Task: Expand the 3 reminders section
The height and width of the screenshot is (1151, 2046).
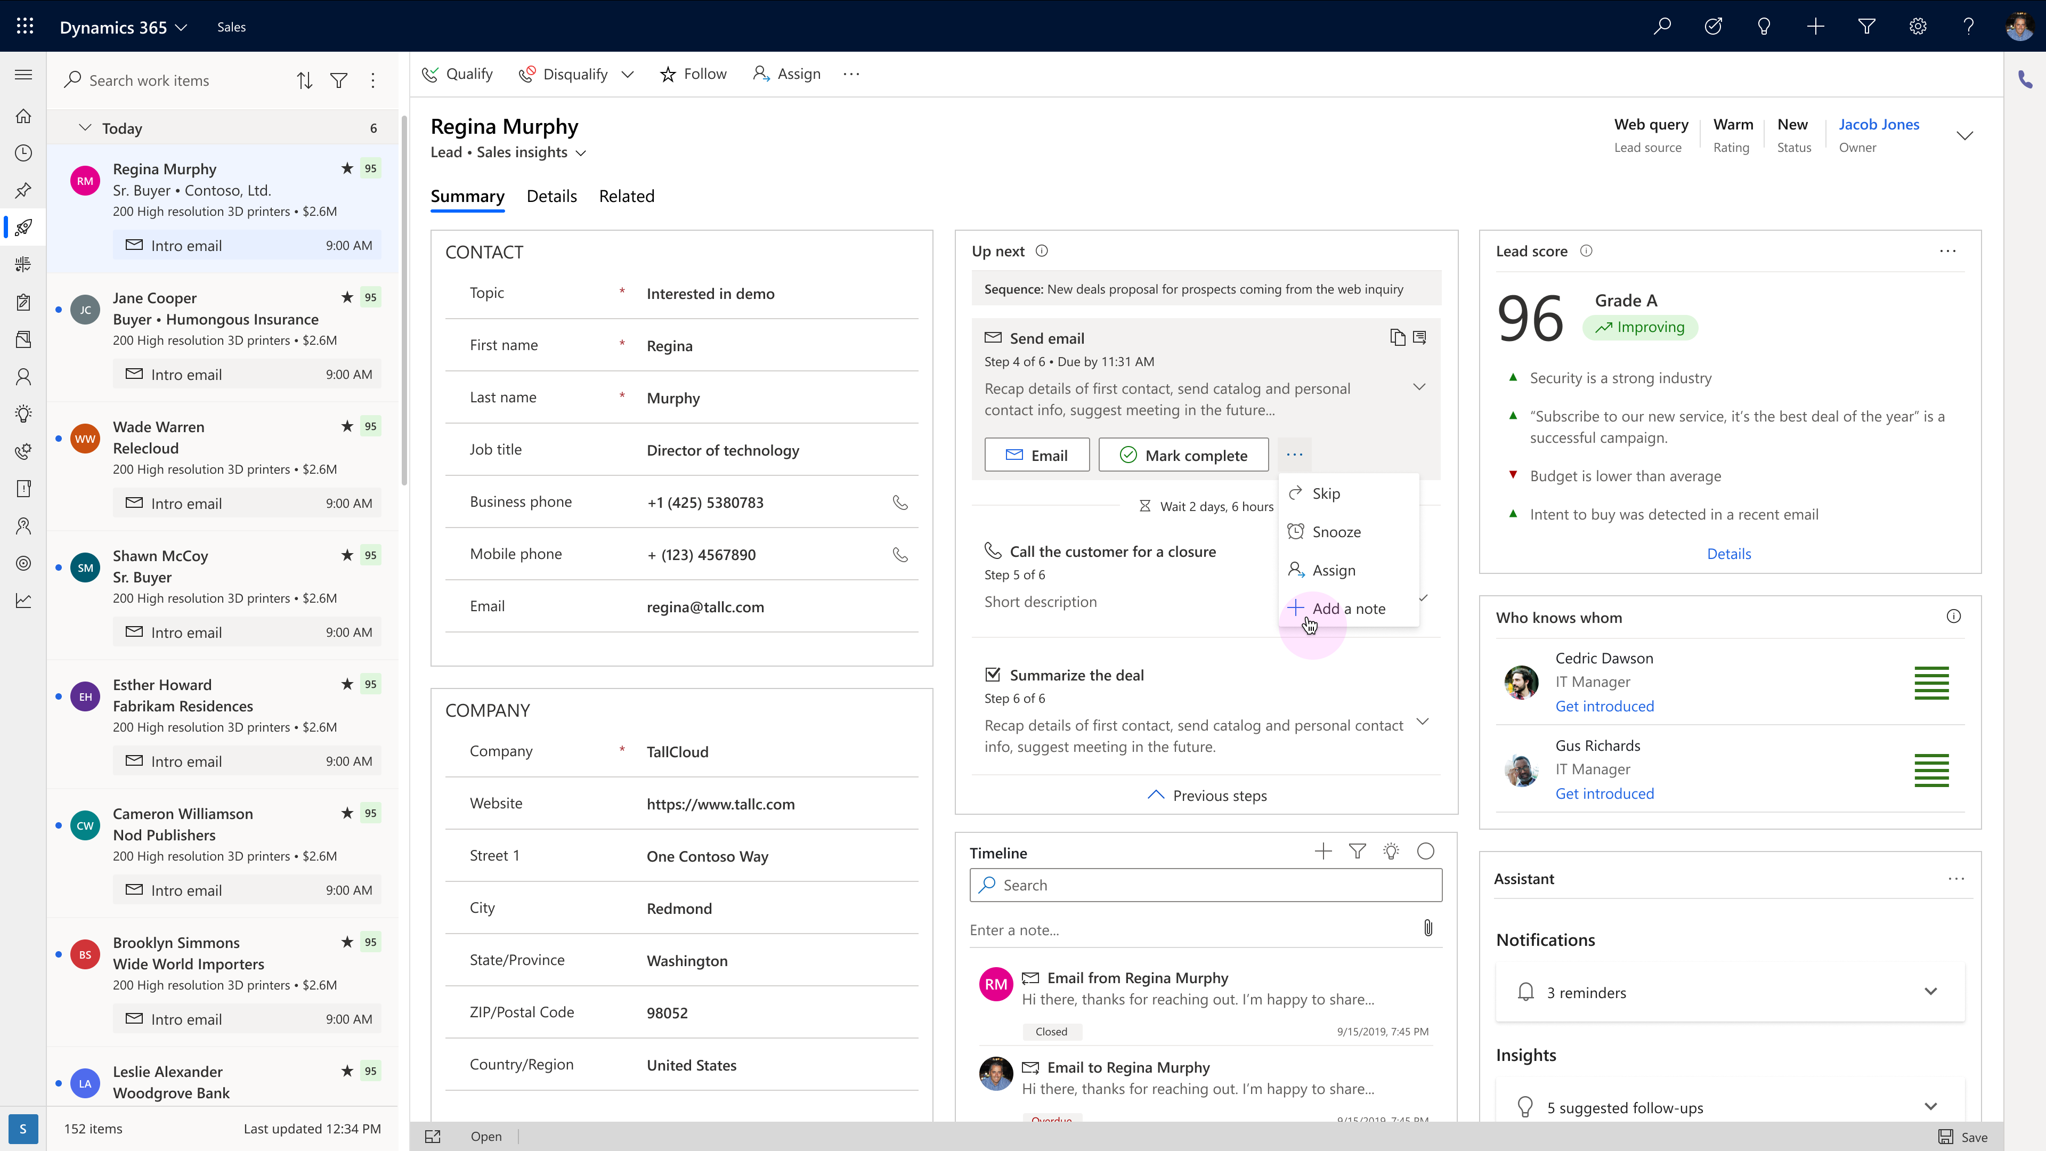Action: (1931, 991)
